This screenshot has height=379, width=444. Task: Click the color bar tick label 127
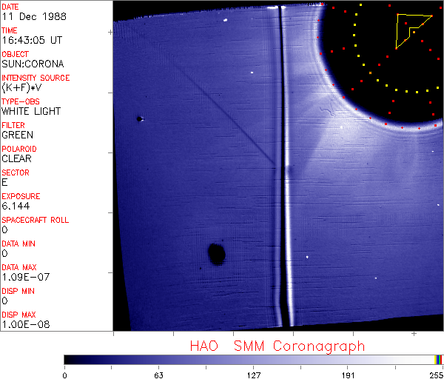253,375
